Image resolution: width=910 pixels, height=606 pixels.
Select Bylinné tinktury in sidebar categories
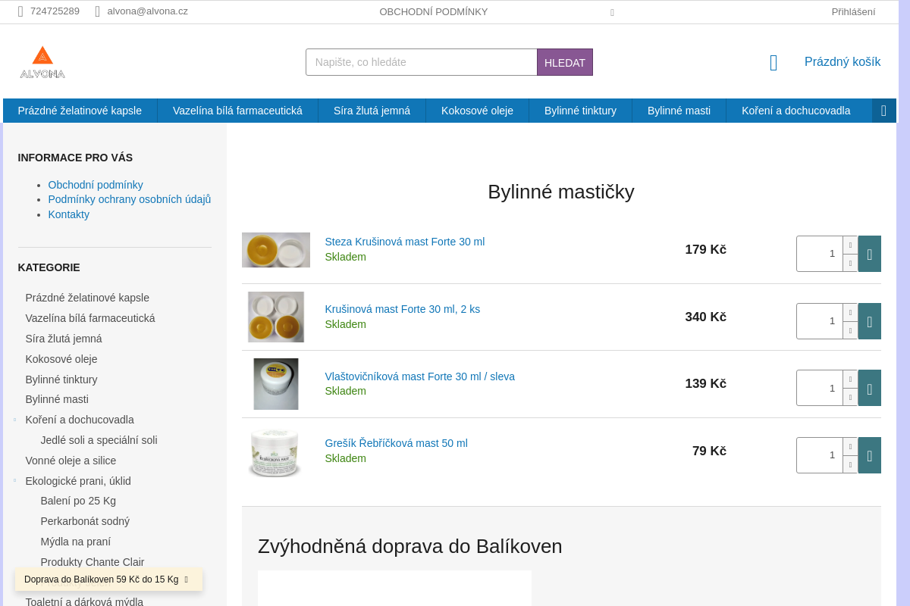pyautogui.click(x=61, y=380)
